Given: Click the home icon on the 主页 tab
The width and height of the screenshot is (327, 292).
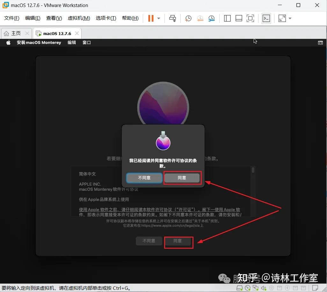Looking at the screenshot, I should pos(6,33).
